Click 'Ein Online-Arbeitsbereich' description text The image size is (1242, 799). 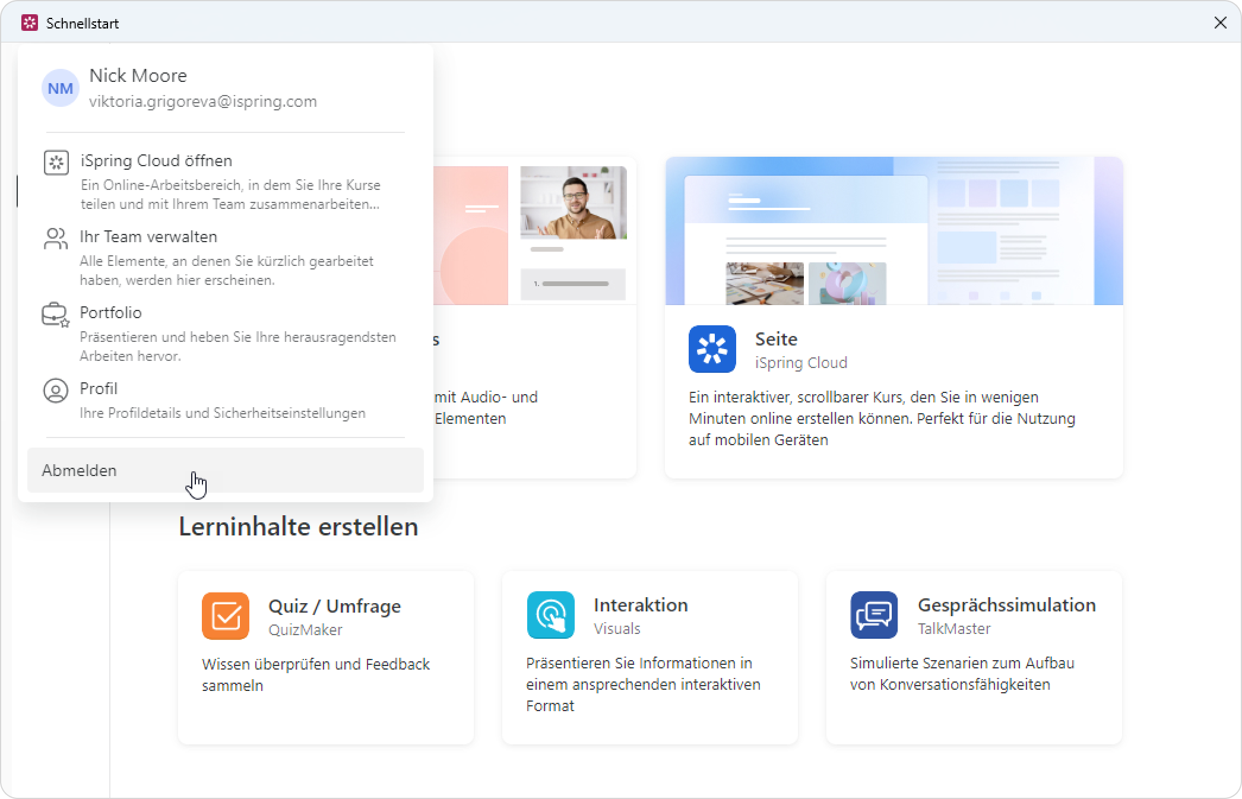coord(230,195)
